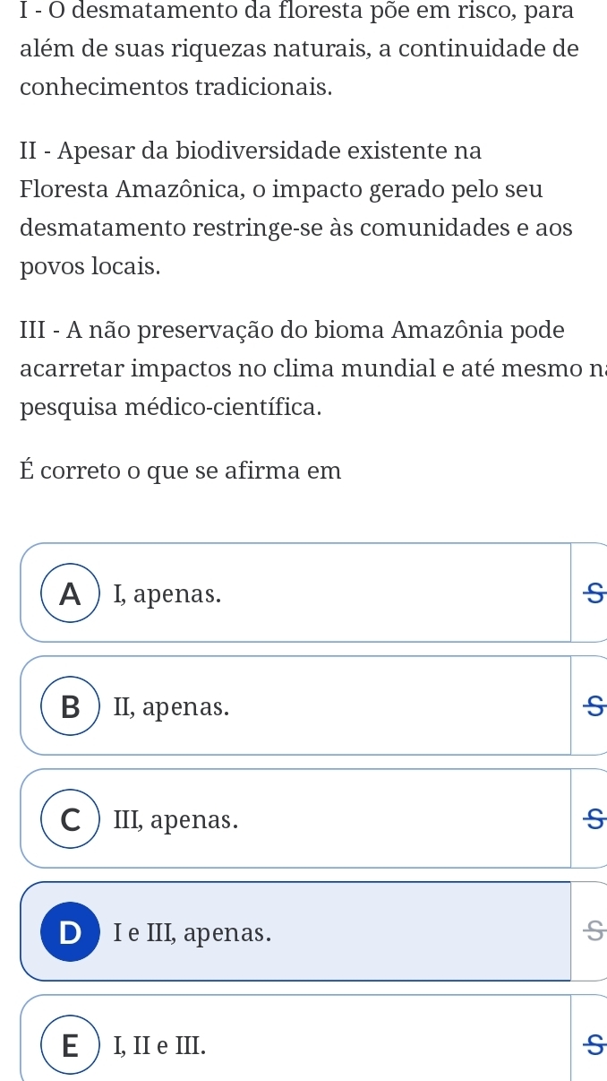The height and width of the screenshot is (1081, 607).
Task: Strike out option D 'I e III, apenas.'
Action: 591,932
